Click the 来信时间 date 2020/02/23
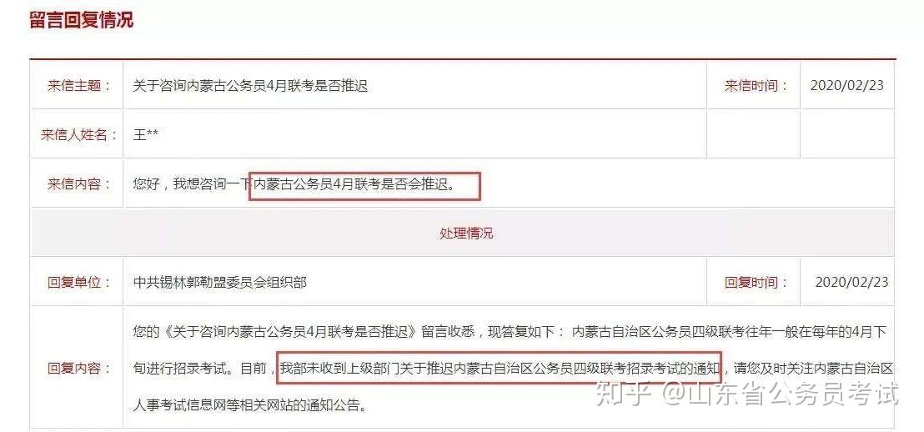Screen dimensions: 924x432 (846, 85)
